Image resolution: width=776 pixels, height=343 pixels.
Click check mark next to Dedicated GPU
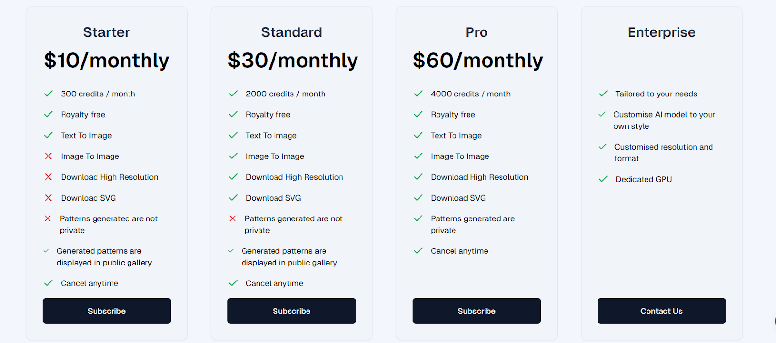coord(603,179)
